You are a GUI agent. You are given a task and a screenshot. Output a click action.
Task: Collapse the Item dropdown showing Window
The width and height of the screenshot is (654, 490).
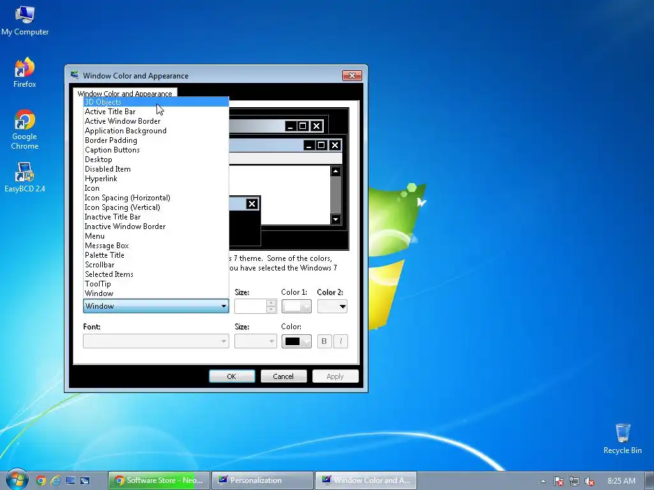point(156,306)
